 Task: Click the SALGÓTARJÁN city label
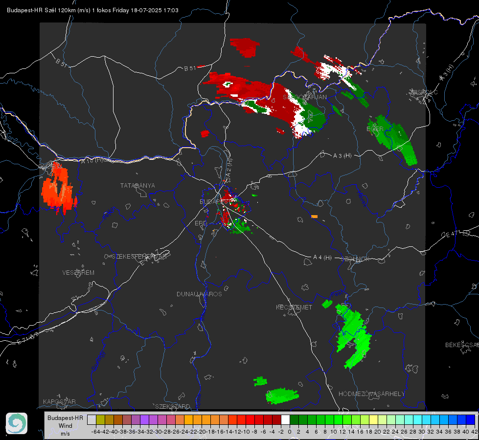point(304,97)
